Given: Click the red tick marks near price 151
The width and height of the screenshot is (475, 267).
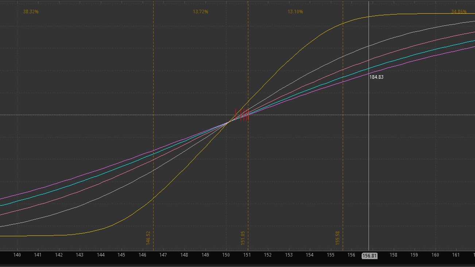Looking at the screenshot, I should tap(242, 114).
